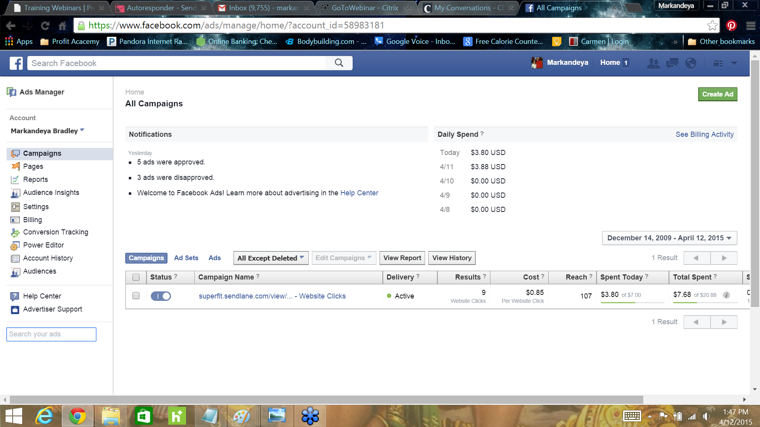The image size is (760, 427).
Task: Click the Advertiser Support icon
Action: point(15,310)
